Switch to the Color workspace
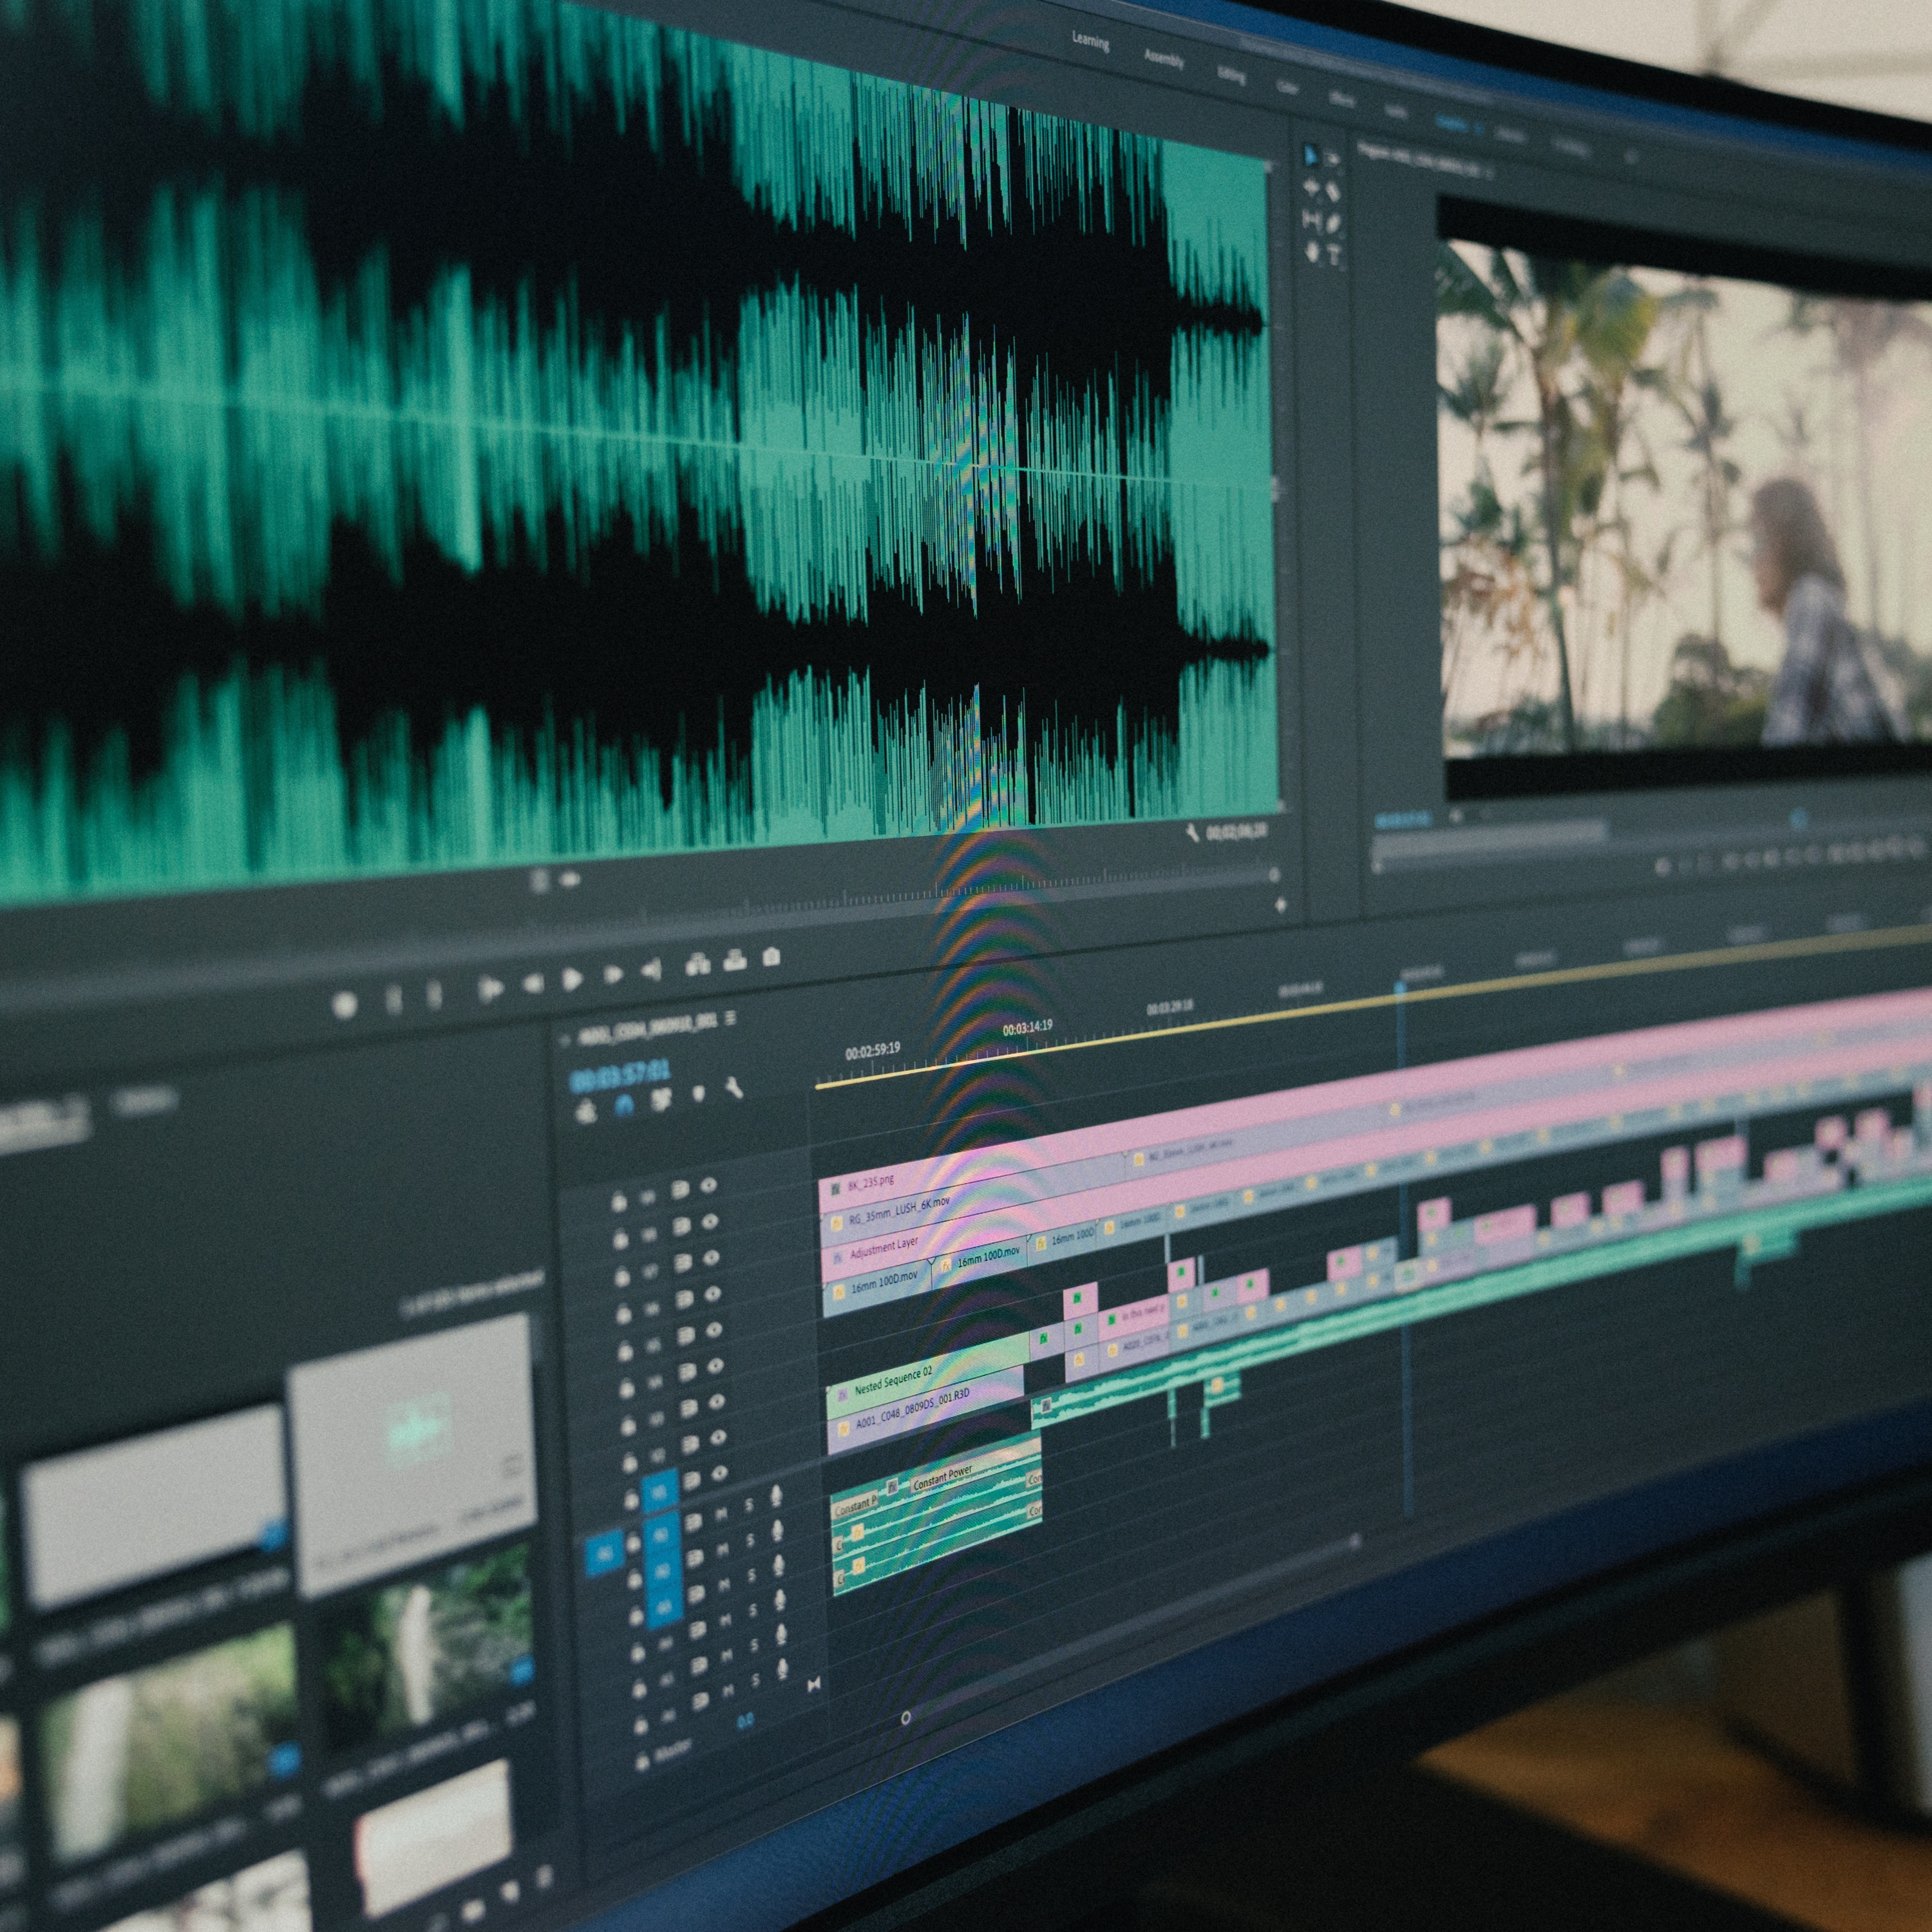Screen dimensions: 1932x1932 (1288, 88)
